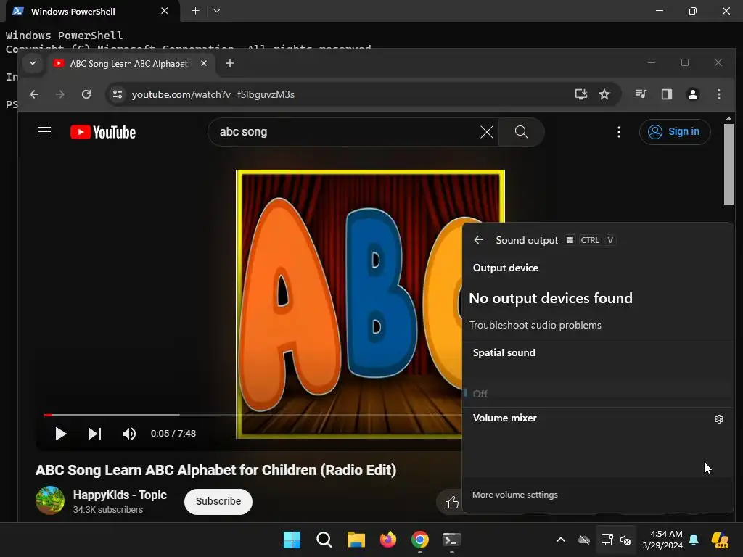Open Chrome three-dot menu
The image size is (743, 557).
tap(719, 94)
